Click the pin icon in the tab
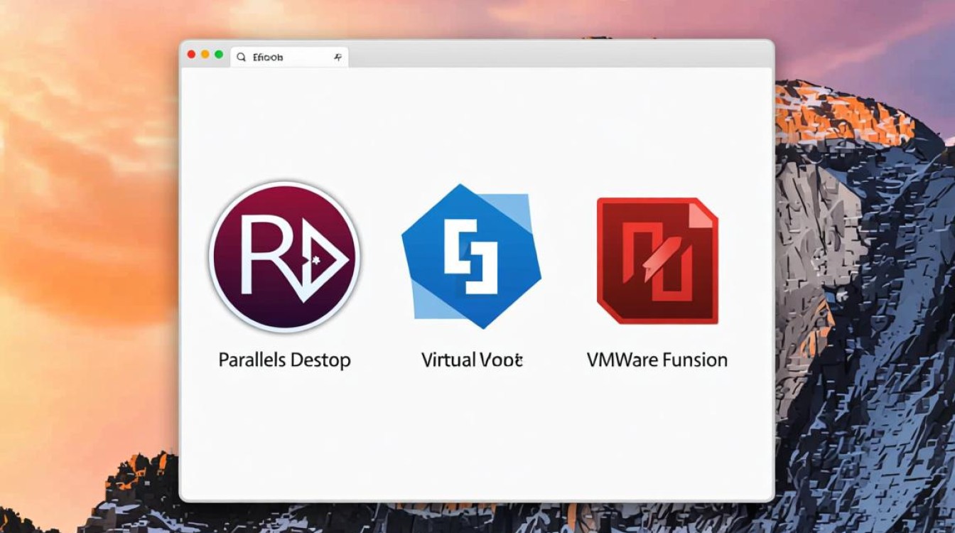This screenshot has width=955, height=533. (x=338, y=58)
